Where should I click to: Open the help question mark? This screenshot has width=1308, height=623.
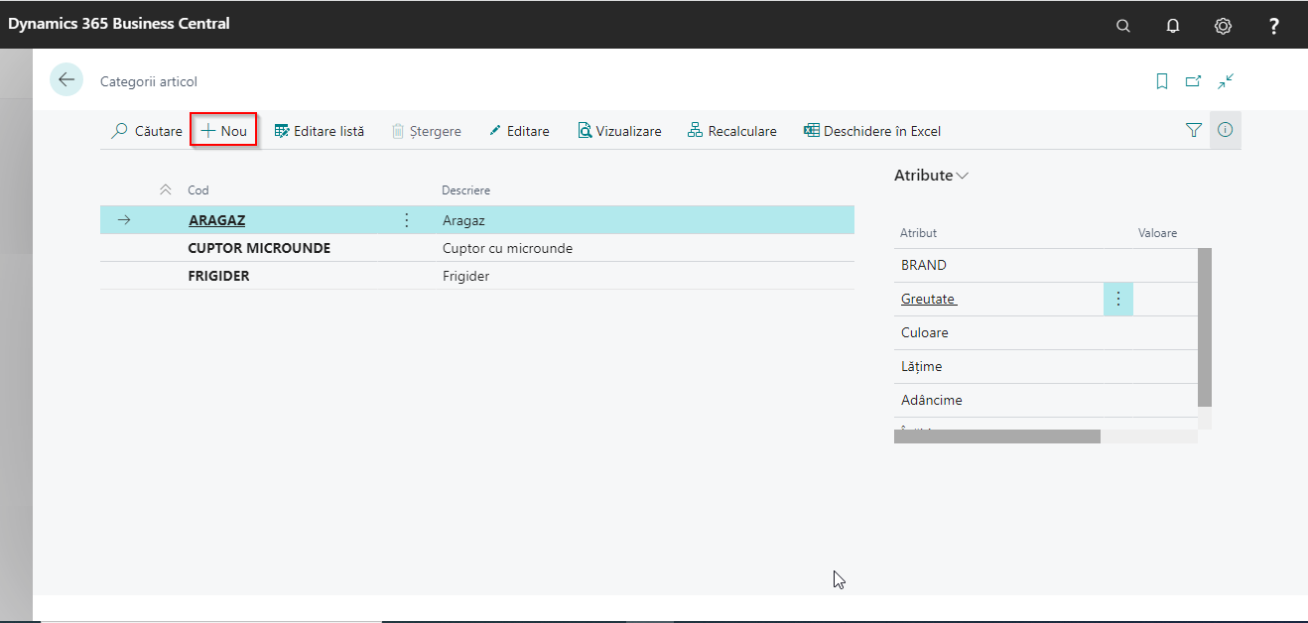coord(1274,26)
